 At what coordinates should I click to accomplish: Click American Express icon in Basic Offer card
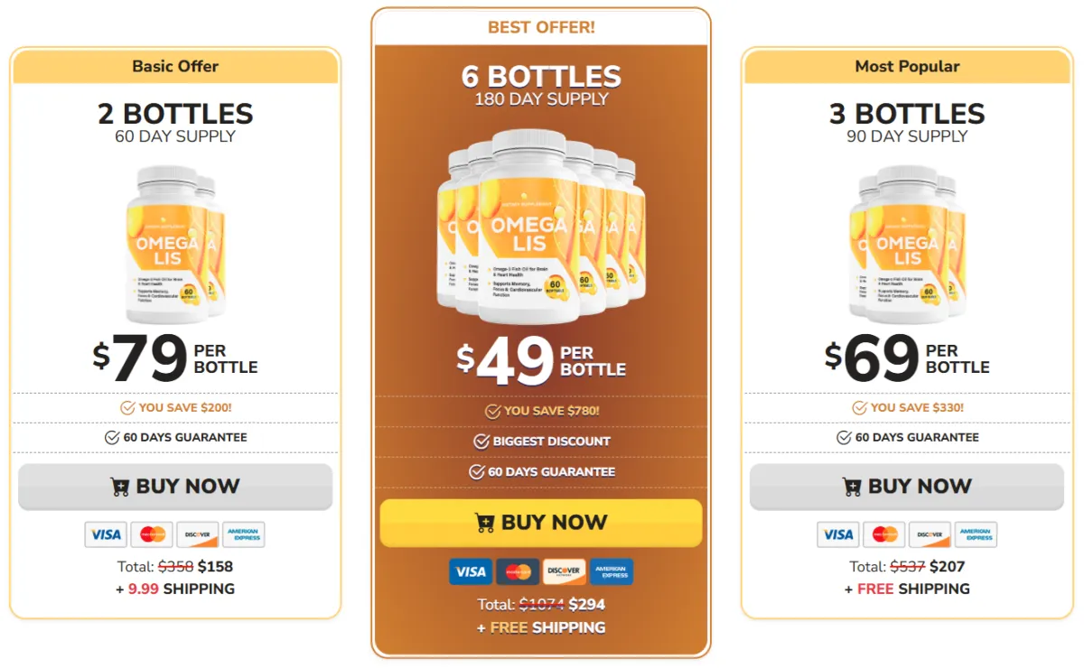coord(244,534)
